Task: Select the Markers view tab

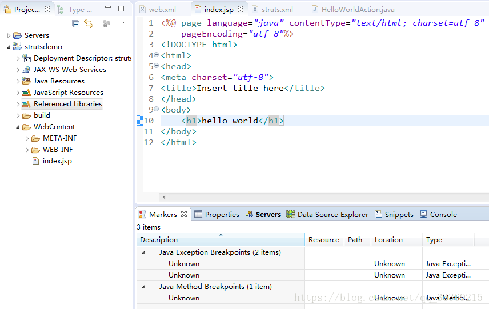Action: coord(163,215)
